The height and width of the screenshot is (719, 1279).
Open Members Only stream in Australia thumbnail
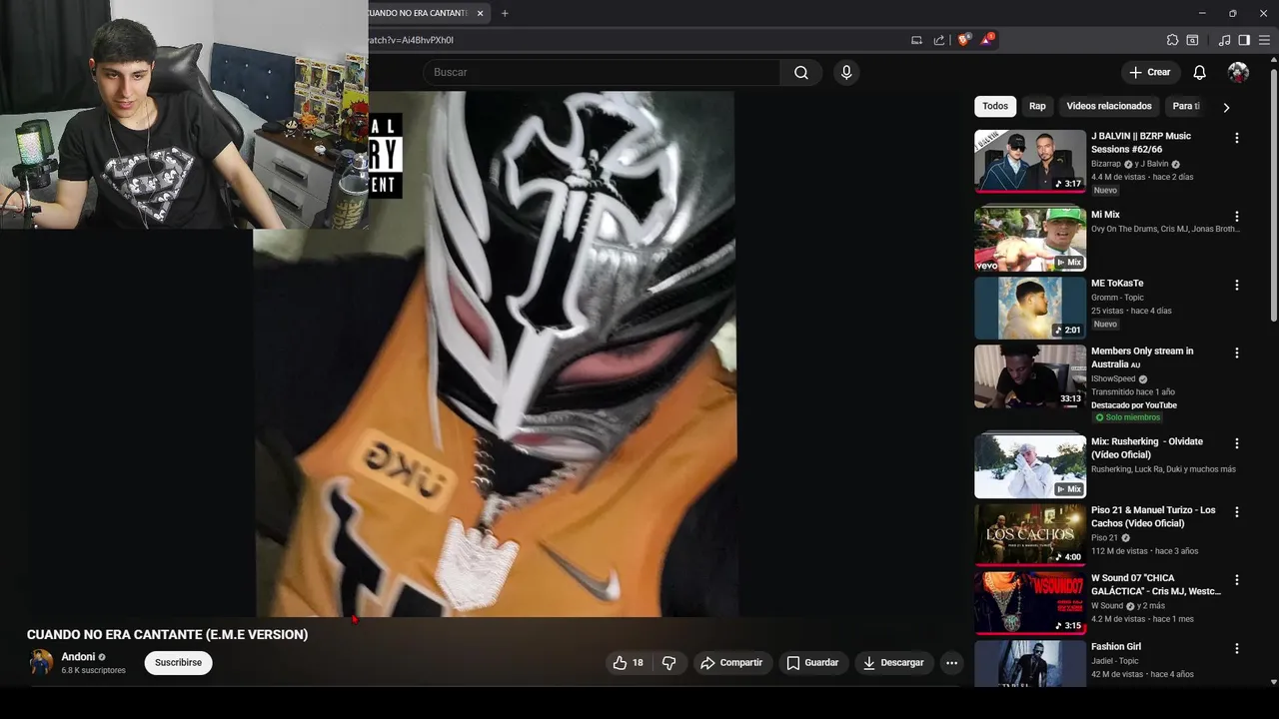(x=1030, y=376)
